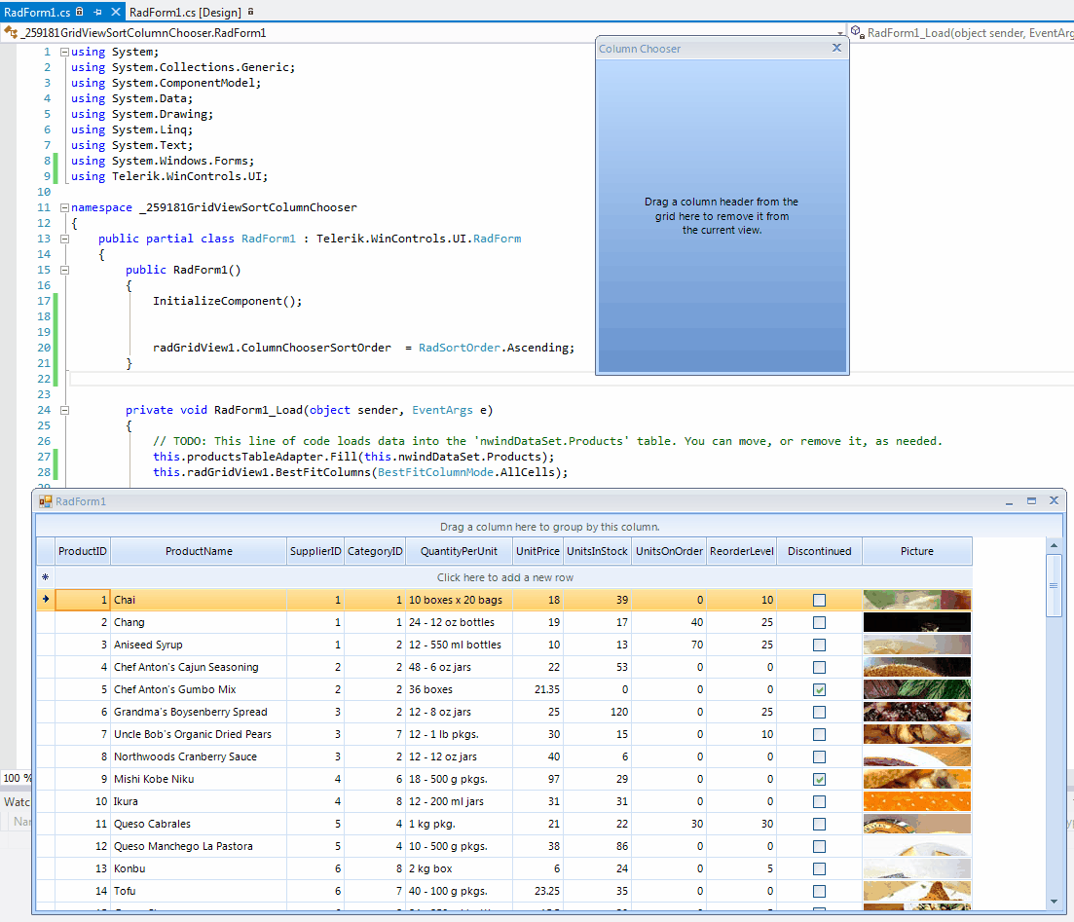
Task: Click the grid scrollbar down arrow
Action: 1054,903
